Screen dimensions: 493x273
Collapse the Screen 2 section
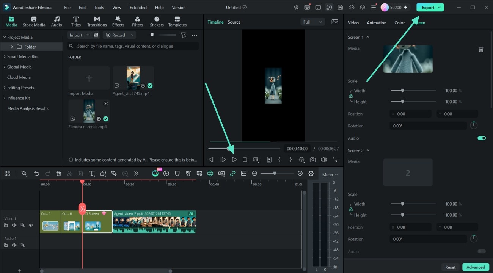click(x=368, y=151)
